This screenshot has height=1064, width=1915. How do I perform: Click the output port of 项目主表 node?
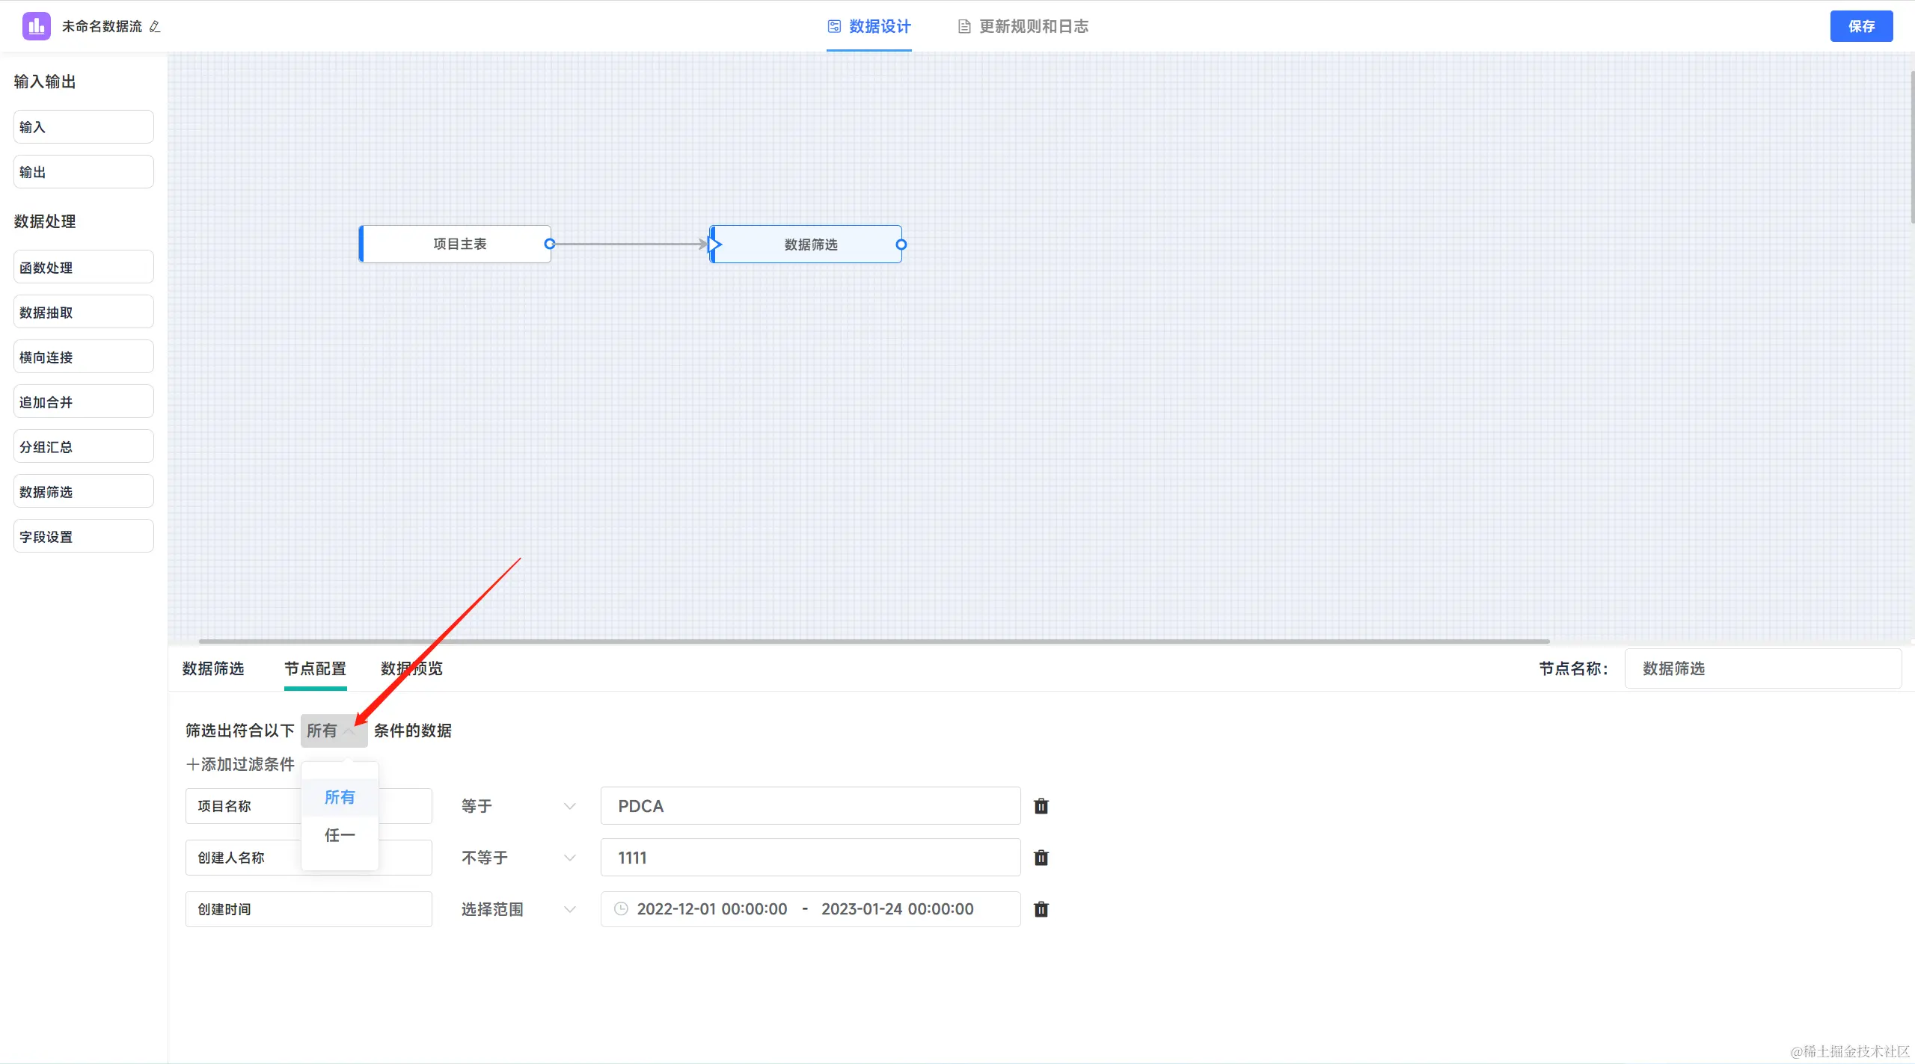pyautogui.click(x=550, y=244)
